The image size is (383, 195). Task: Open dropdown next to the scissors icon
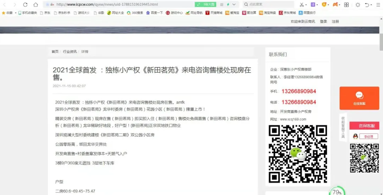(x=306, y=5)
